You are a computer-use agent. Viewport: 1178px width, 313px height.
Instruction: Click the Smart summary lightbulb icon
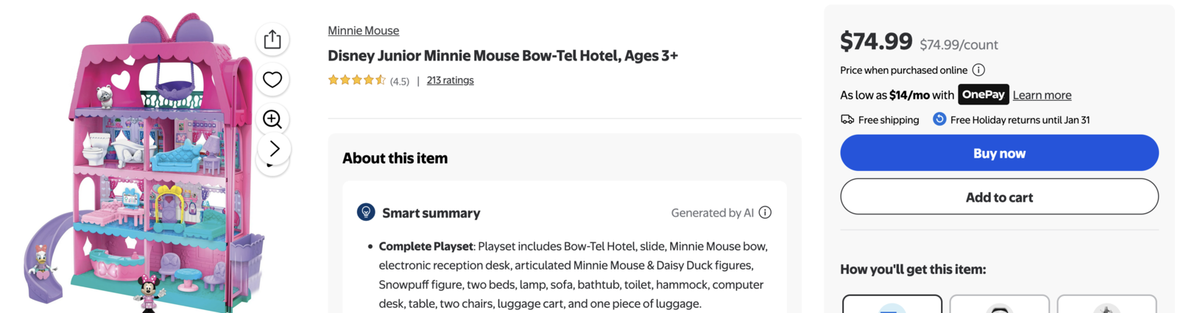pos(366,213)
